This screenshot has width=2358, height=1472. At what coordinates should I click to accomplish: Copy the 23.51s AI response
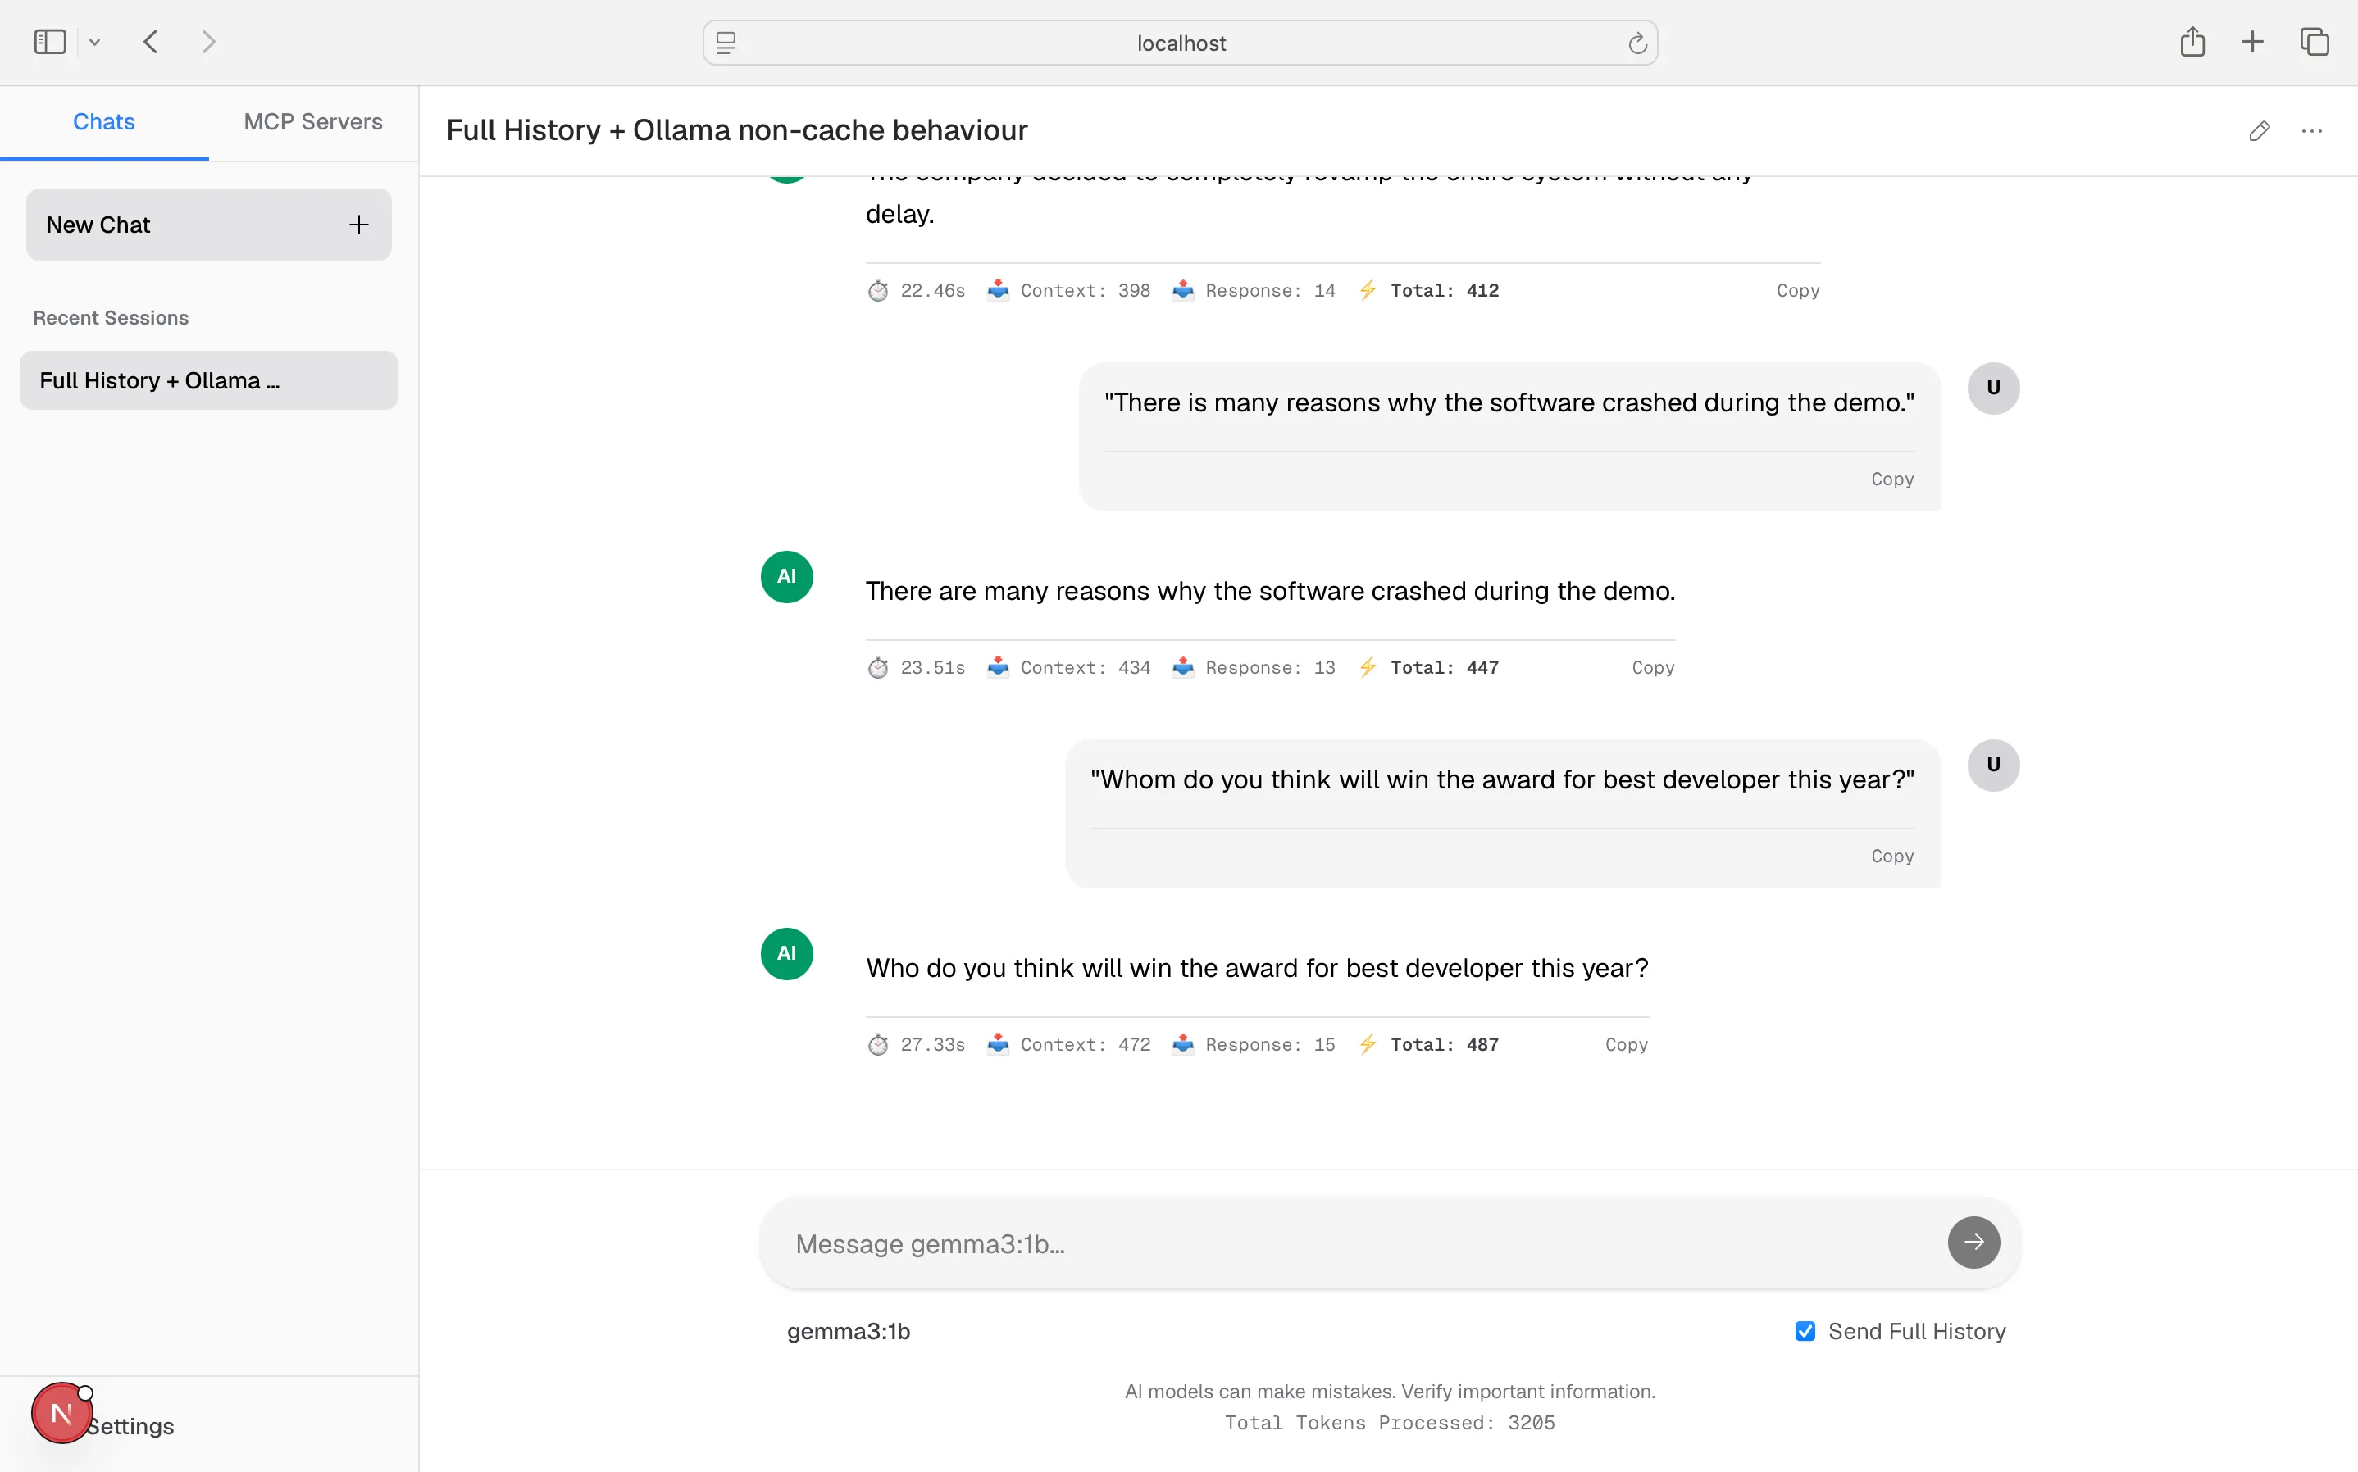(1653, 668)
